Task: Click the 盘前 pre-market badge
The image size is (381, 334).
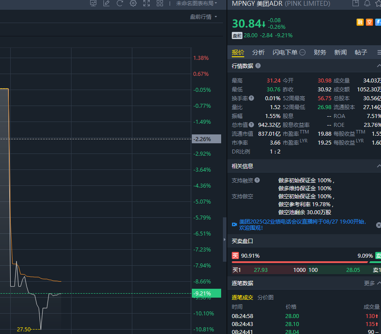Action: tap(237, 35)
